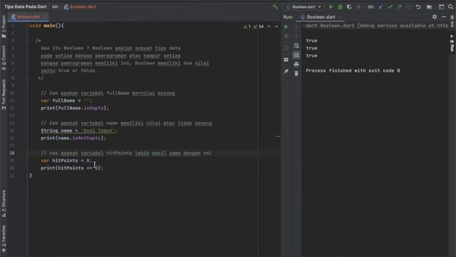Viewport: 456px width, 257px height.
Task: Restore layout icon in Run panel sidebar
Action: 286,60
